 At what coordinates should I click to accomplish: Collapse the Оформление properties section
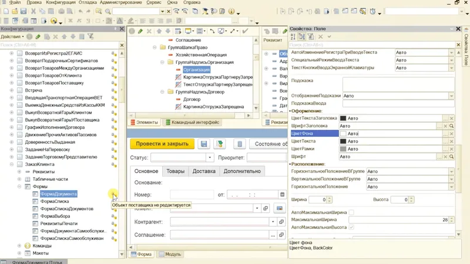point(290,111)
